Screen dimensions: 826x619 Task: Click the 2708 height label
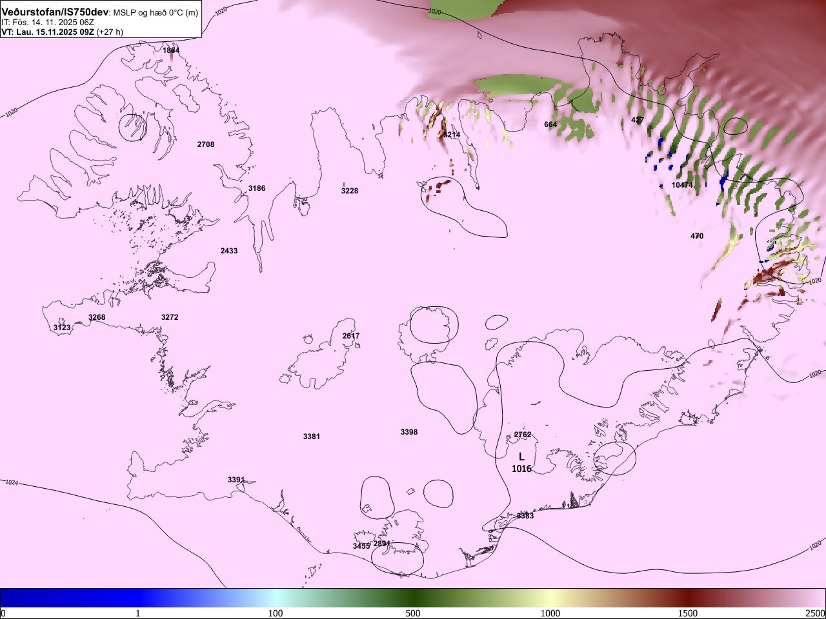tap(206, 144)
